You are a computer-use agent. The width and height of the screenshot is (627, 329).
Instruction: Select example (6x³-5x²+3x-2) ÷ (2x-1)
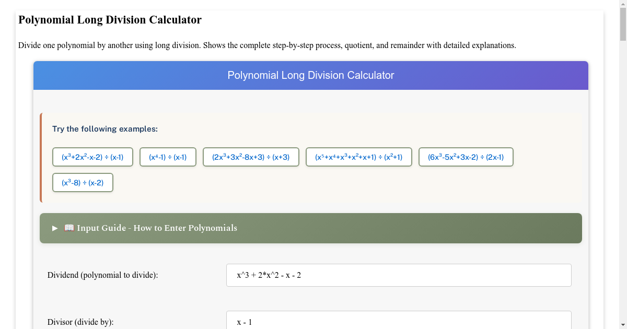coord(466,157)
